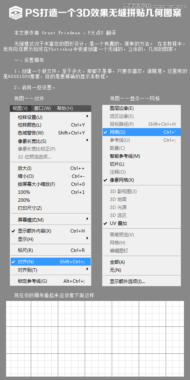Toggle the checked 对齐(N) snap option
The width and height of the screenshot is (190, 380).
[51, 262]
